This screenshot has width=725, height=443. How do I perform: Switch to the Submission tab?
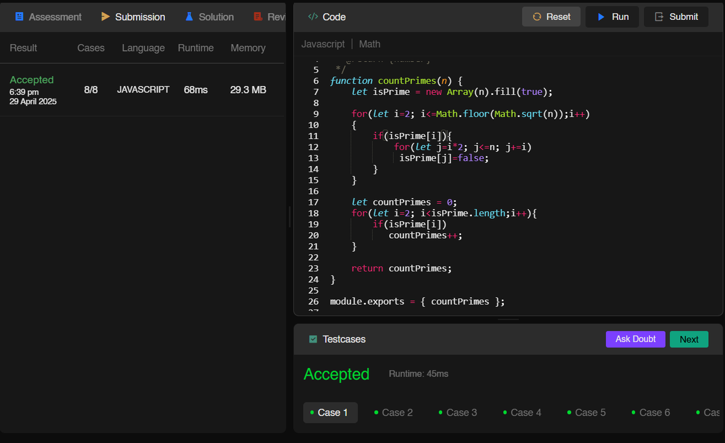click(x=133, y=17)
